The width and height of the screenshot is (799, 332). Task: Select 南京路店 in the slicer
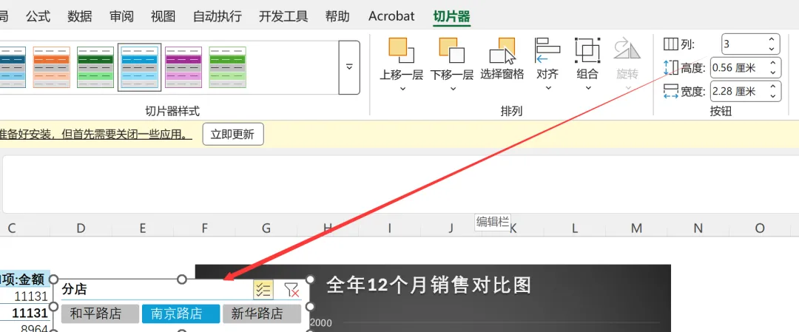pyautogui.click(x=181, y=314)
